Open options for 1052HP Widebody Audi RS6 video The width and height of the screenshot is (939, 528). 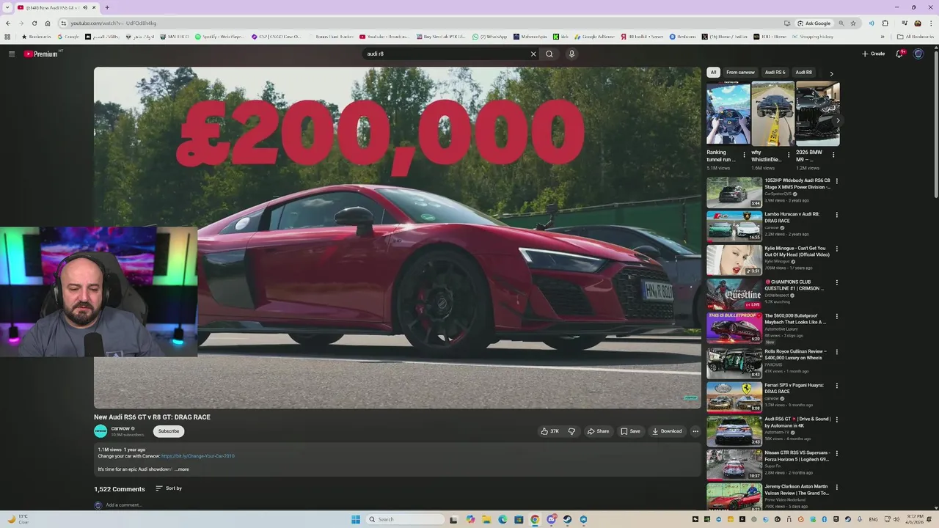tap(836, 181)
